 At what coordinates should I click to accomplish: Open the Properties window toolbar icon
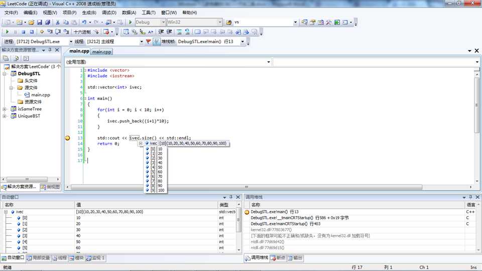click(313, 22)
